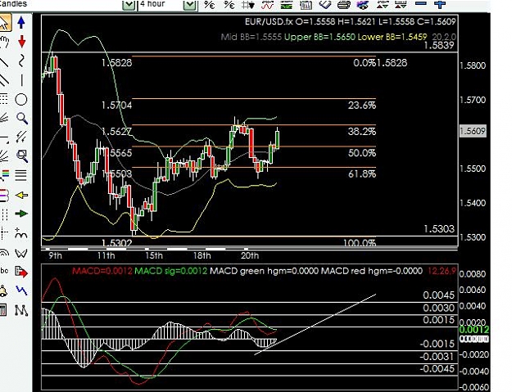Click the EUR/USD.fx OHLC header text
Viewport: 512px width, 392px height.
(350, 22)
